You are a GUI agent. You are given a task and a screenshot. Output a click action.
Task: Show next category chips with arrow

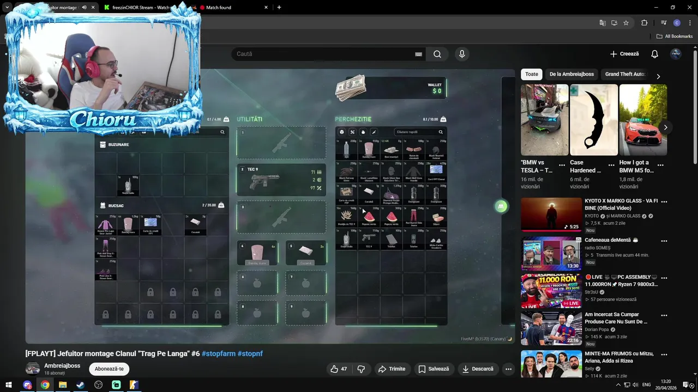[658, 76]
